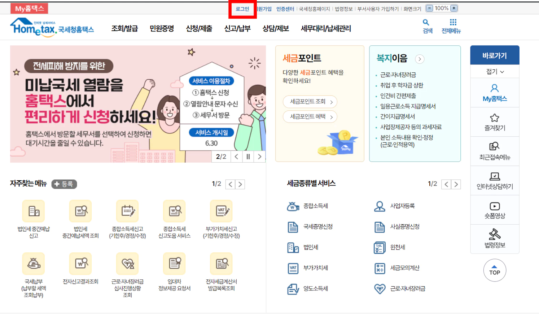Open 근로·자녀장려금 under 복지이음
This screenshot has height=314, width=539.
(398, 75)
